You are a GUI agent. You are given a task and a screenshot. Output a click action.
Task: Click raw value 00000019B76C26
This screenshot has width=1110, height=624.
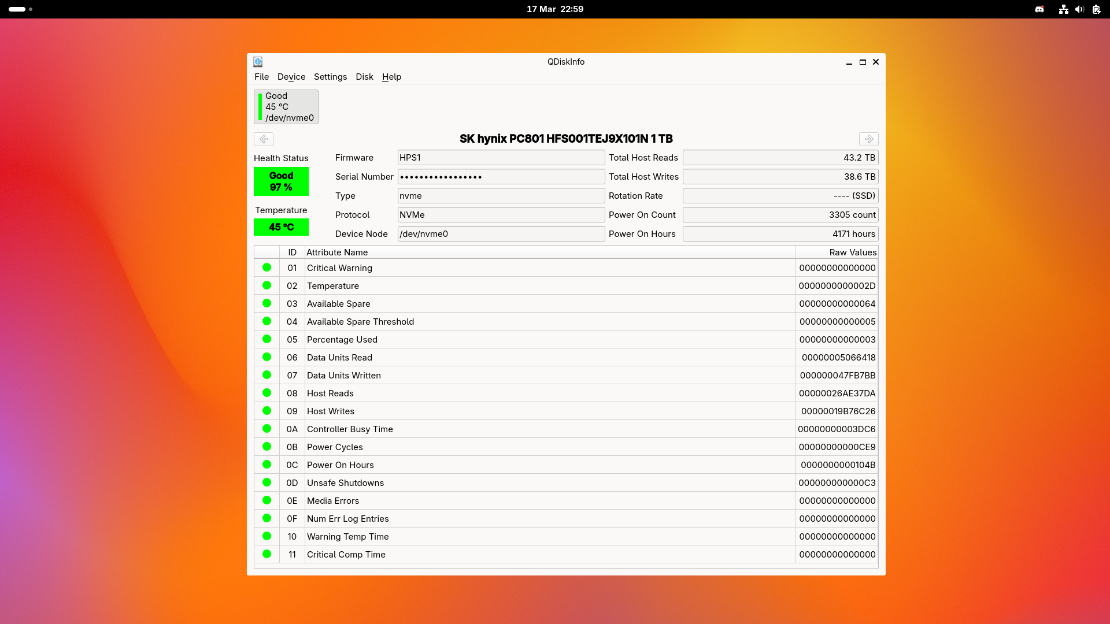(x=838, y=411)
